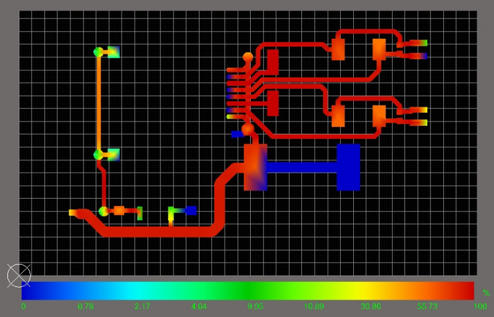Click the current density color scale bar

(x=248, y=290)
